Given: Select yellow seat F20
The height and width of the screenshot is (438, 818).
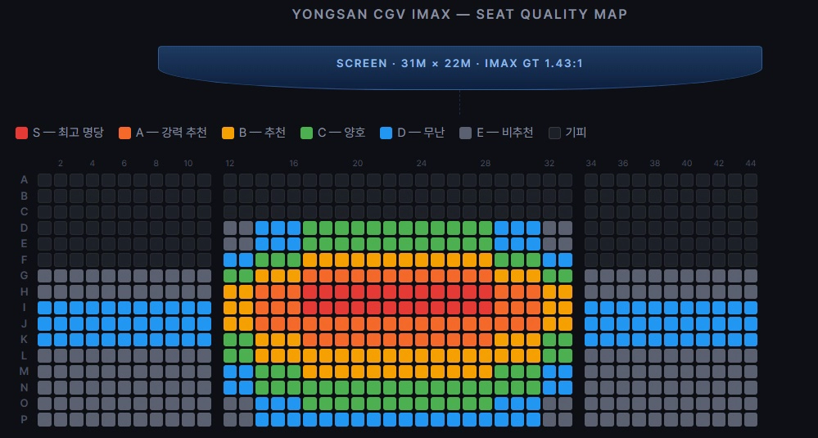Looking at the screenshot, I should click(358, 260).
